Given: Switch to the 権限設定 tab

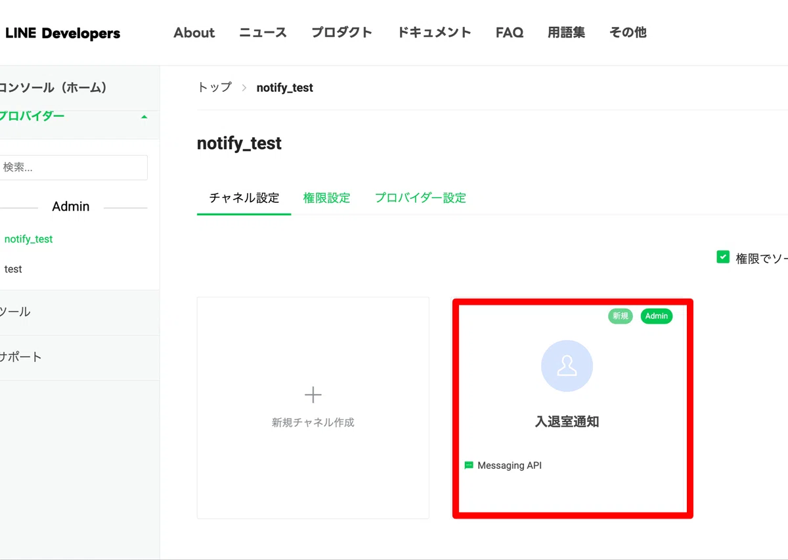Looking at the screenshot, I should [327, 198].
